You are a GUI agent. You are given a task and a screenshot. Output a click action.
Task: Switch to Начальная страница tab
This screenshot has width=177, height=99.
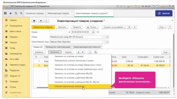35,13
